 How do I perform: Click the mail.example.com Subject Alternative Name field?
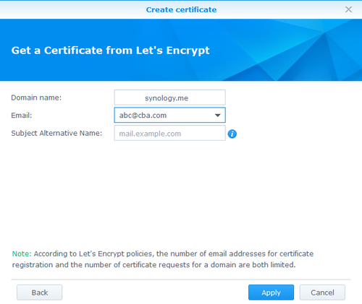170,133
